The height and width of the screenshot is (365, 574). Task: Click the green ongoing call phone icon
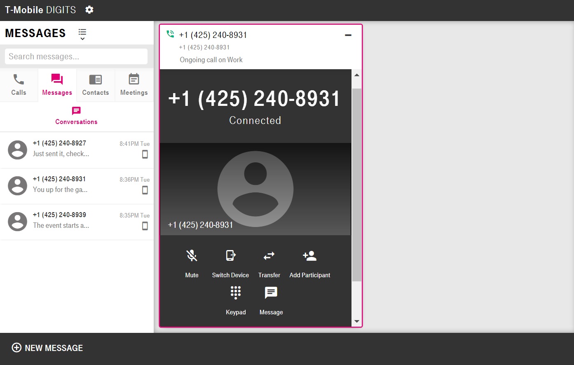pyautogui.click(x=170, y=34)
